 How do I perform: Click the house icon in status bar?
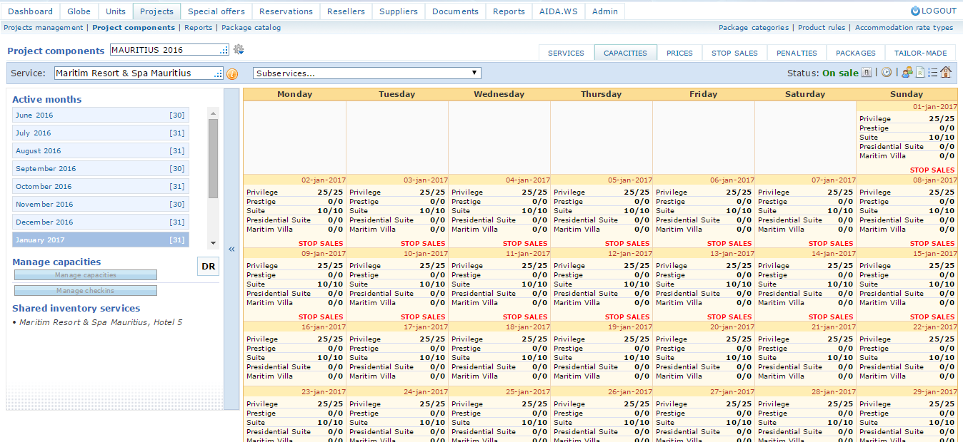point(946,73)
